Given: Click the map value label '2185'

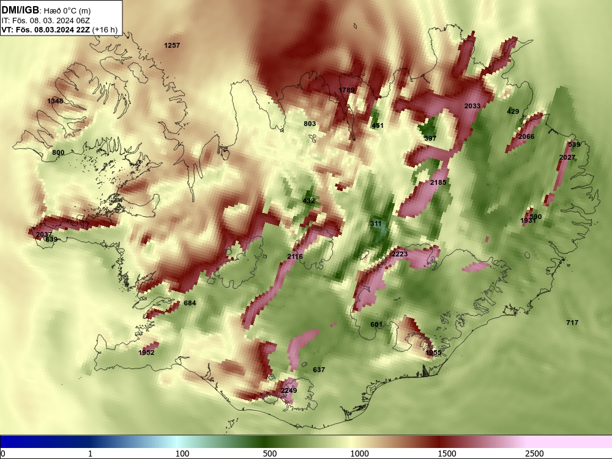Looking at the screenshot, I should (438, 182).
